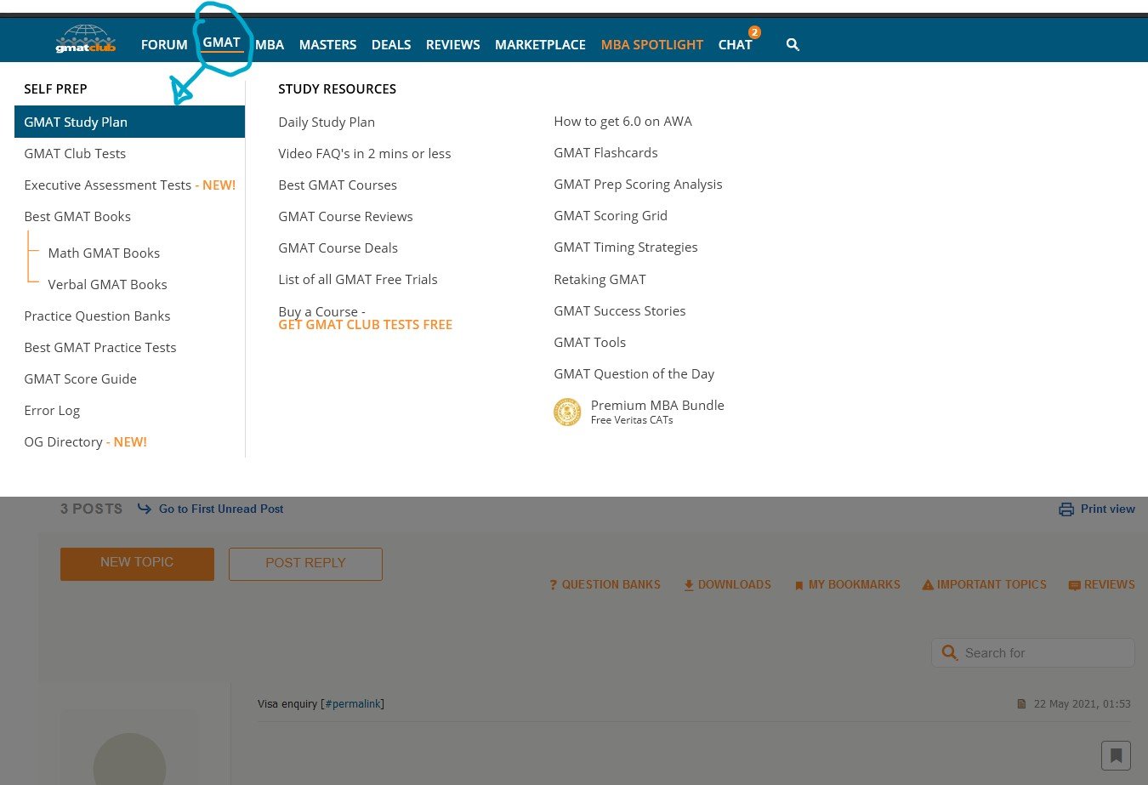Screen dimensions: 1148x785
Task: Click the Print view printer icon
Action: 1066,509
